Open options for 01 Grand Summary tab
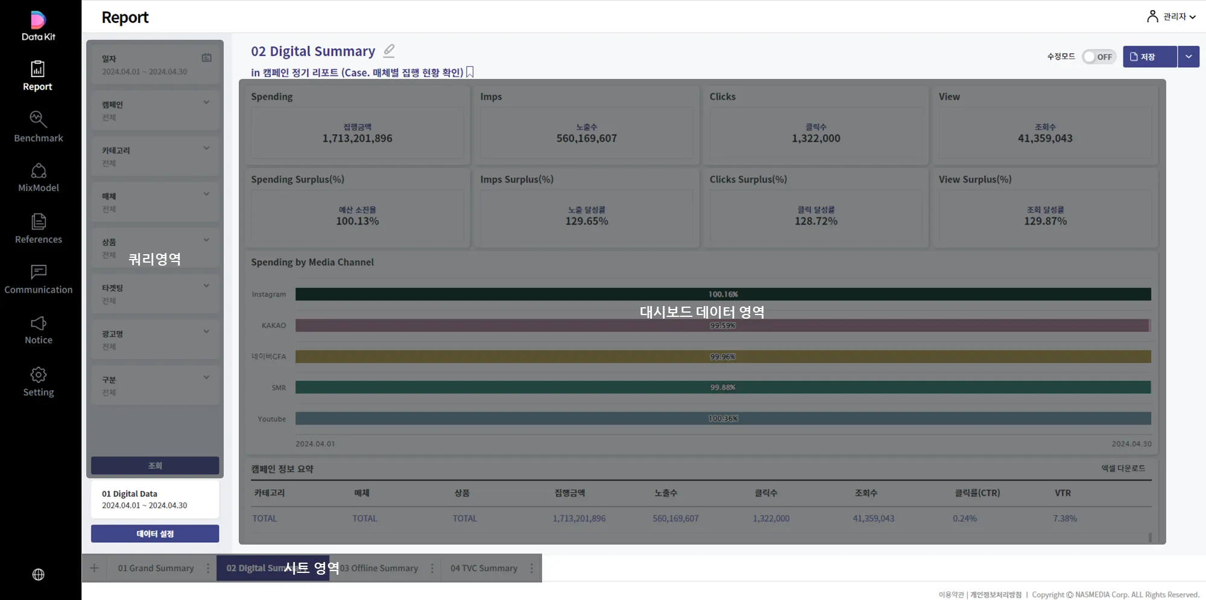 pyautogui.click(x=208, y=568)
